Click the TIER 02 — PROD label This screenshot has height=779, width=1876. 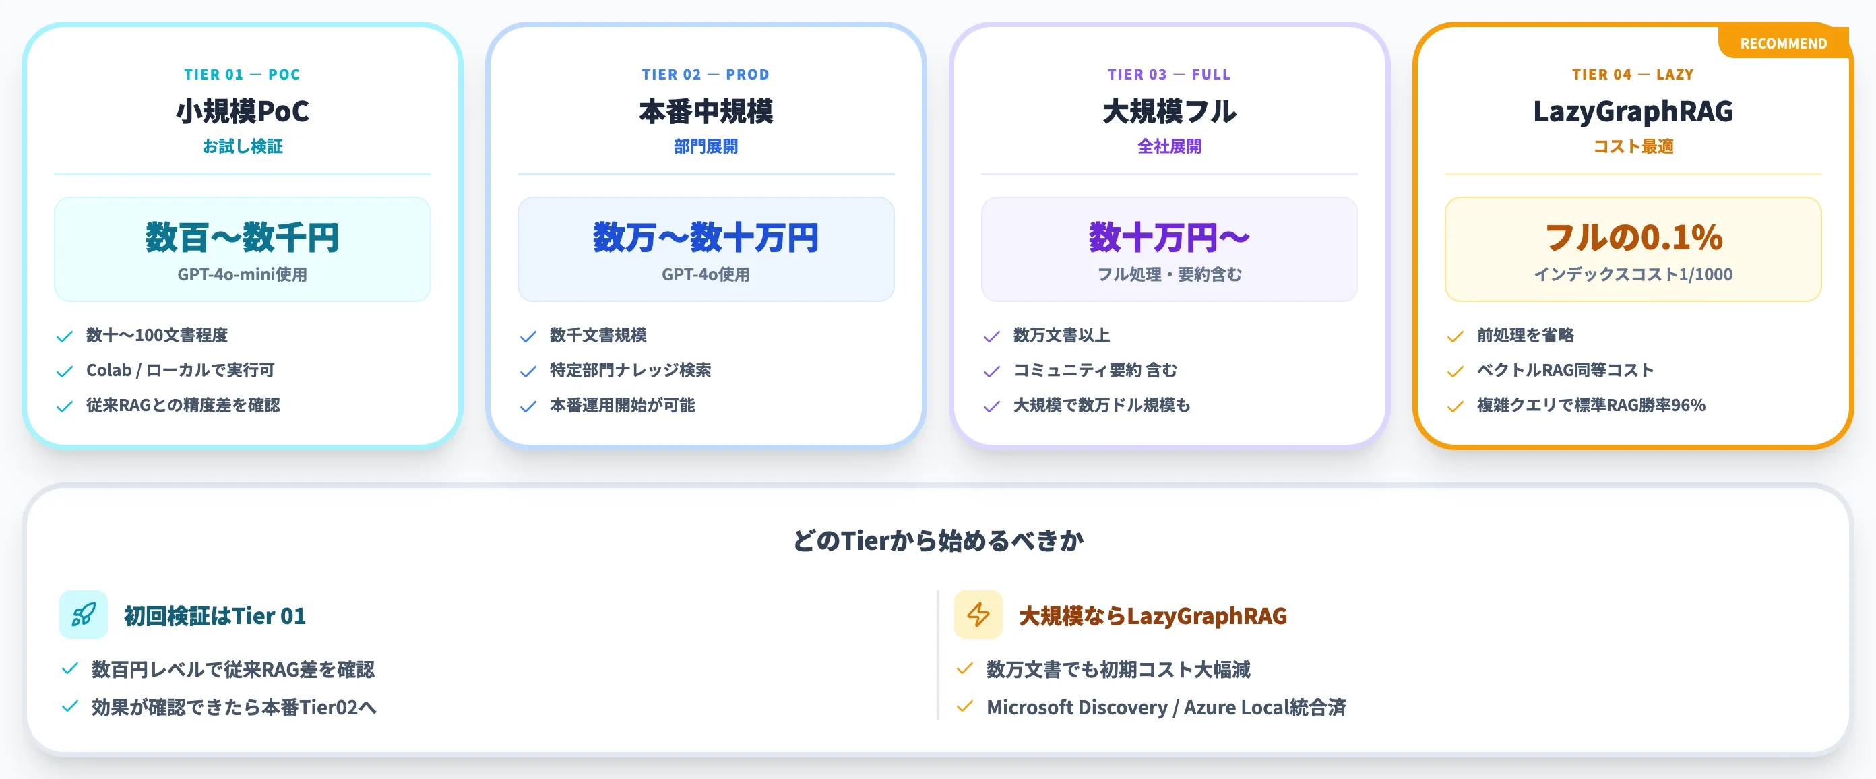point(706,74)
